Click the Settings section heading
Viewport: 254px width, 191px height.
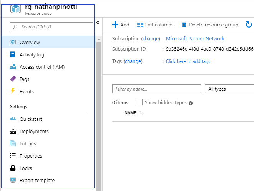click(x=18, y=107)
